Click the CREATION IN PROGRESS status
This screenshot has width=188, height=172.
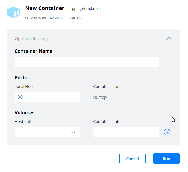click(x=44, y=18)
